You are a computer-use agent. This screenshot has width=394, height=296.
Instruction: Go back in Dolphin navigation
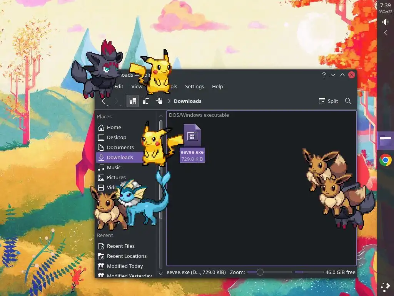(104, 101)
